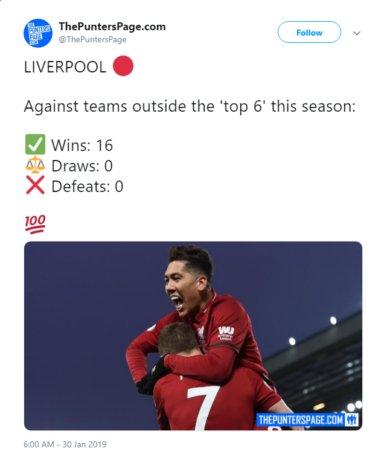
Task: Click the @ThePuntersPage handle
Action: click(x=92, y=40)
